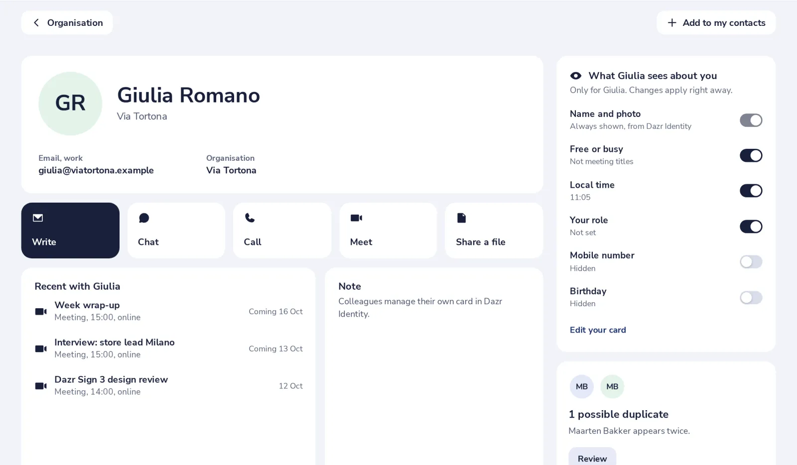
Task: Disable the Free or busy toggle
Action: (751, 155)
